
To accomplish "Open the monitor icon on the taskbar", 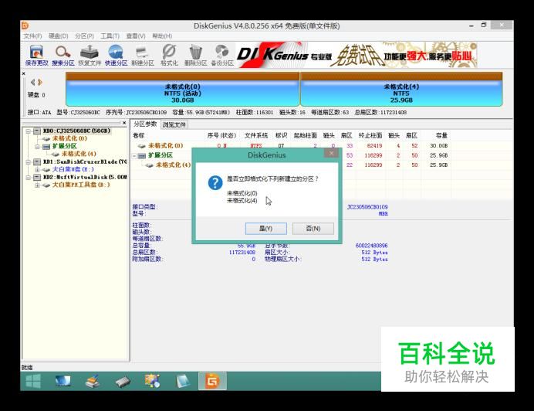I will (63, 381).
